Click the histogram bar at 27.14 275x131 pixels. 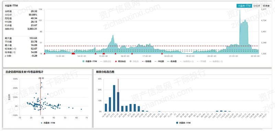pos(118,102)
